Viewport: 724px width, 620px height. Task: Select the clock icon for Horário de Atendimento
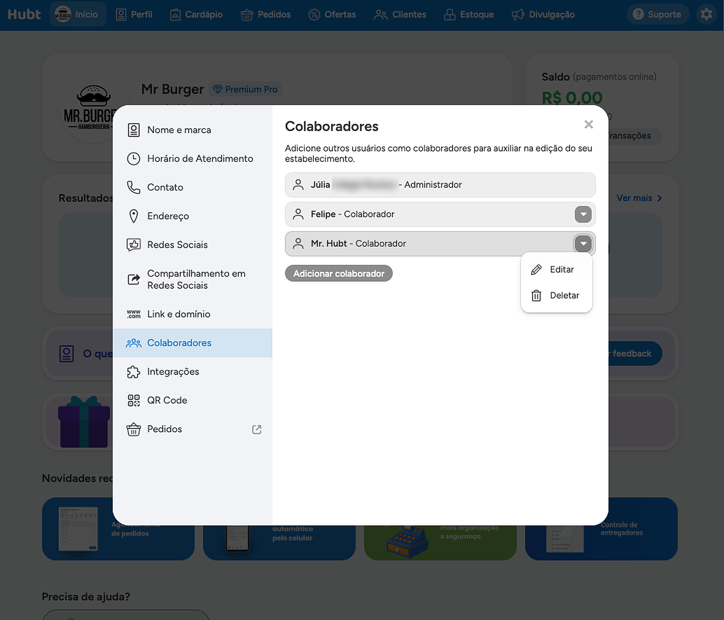[x=133, y=159]
